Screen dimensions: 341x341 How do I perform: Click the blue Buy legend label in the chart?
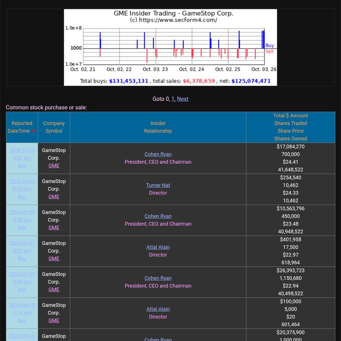click(x=270, y=46)
